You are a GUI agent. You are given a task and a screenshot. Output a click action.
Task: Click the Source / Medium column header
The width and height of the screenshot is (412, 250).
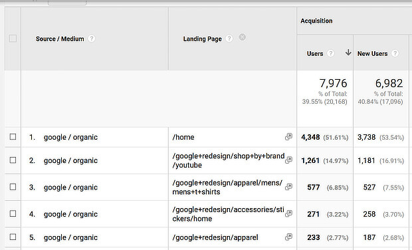(x=60, y=39)
